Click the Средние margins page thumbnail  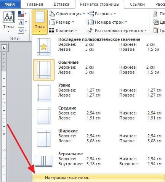(x=43, y=116)
